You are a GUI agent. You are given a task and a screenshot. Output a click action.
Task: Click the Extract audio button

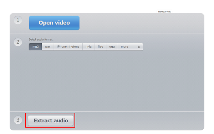51,120
